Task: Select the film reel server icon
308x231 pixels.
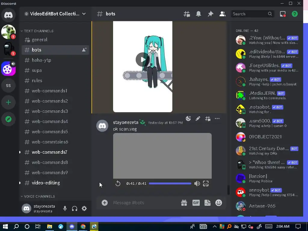Action: (x=8, y=69)
